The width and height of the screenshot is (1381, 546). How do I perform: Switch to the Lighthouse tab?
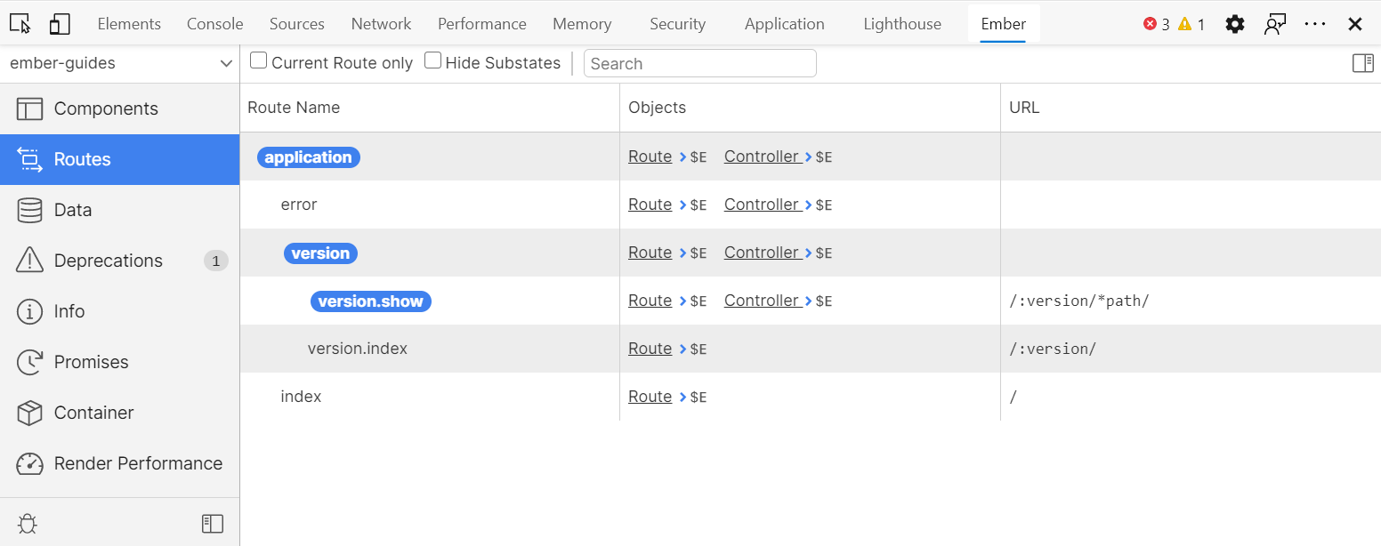click(902, 24)
